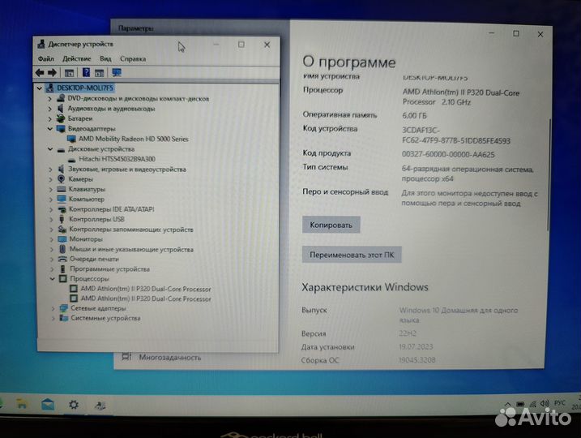Open Многозадачность in the Параметры sidebar
Image resolution: width=581 pixels, height=438 pixels.
(169, 357)
